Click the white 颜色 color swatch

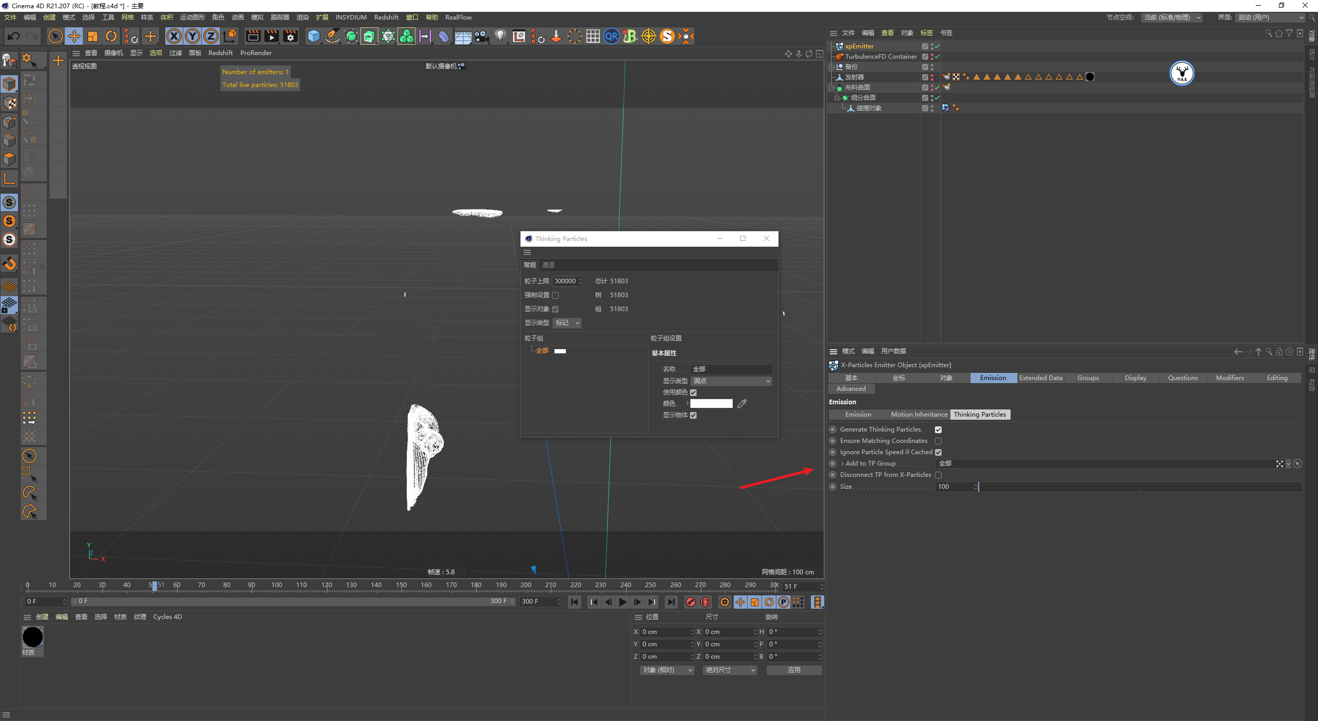[x=711, y=404]
